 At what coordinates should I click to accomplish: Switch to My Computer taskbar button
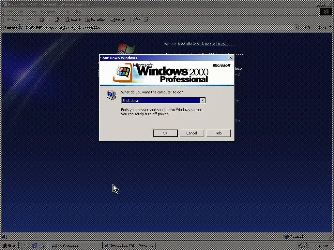pos(76,246)
